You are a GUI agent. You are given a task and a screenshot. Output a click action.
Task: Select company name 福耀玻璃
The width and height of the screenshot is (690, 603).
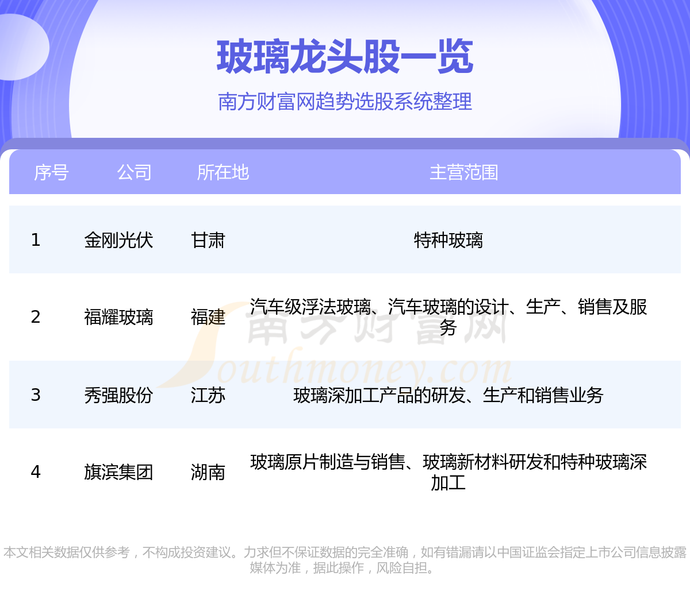coord(118,317)
